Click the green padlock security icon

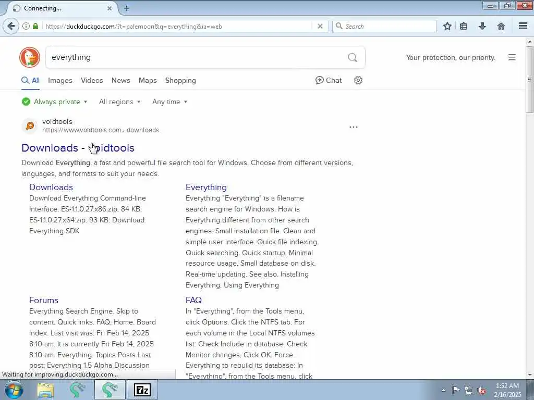tap(35, 26)
